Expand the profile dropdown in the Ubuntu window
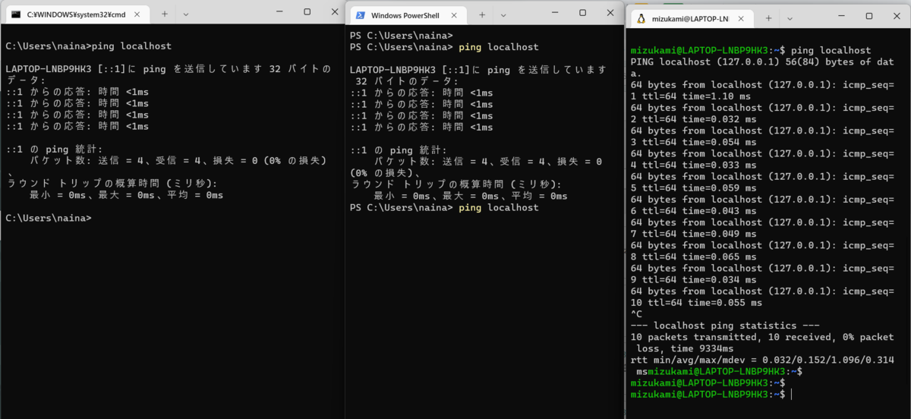 click(790, 18)
